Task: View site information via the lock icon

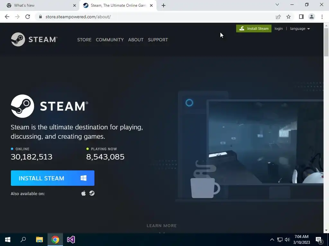Action: click(40, 17)
